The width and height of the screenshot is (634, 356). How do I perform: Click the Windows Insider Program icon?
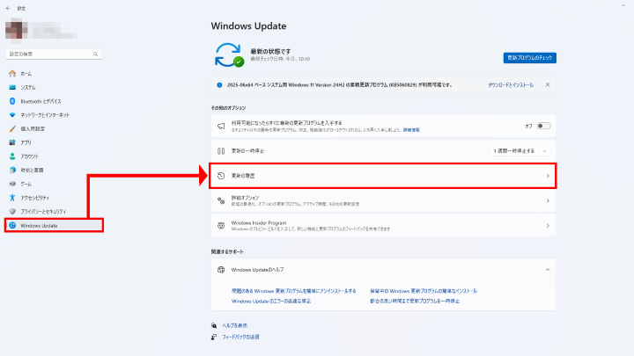(x=221, y=226)
